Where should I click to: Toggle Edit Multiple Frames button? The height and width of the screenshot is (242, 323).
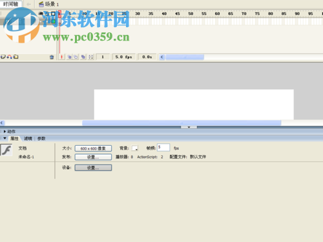tap(83, 57)
